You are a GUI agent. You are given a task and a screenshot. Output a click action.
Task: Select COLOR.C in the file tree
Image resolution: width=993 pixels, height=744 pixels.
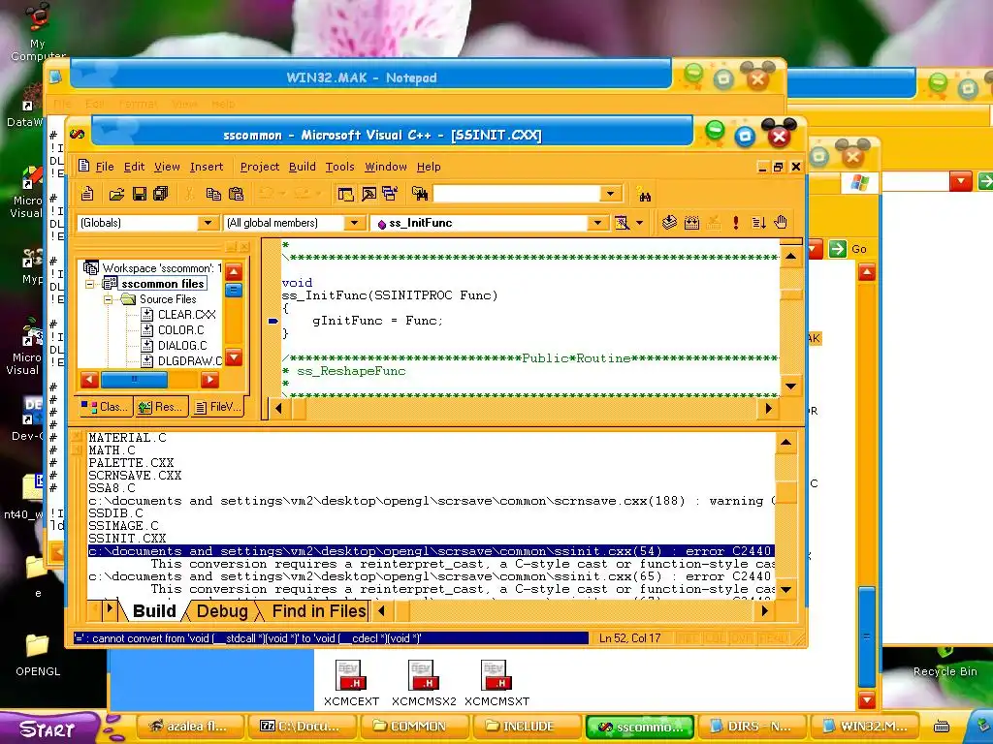coord(180,329)
